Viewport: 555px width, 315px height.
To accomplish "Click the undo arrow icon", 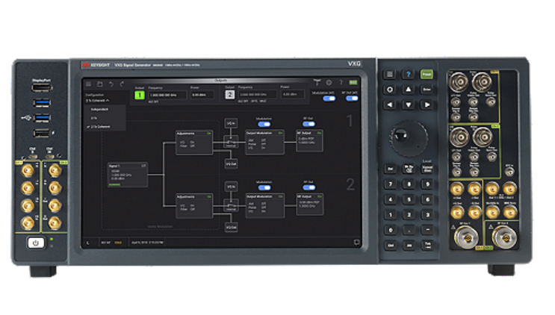I will 111,84.
